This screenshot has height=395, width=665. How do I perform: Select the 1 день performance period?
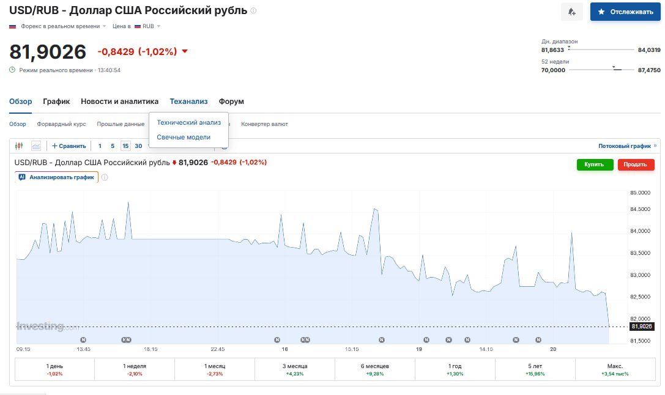54,369
